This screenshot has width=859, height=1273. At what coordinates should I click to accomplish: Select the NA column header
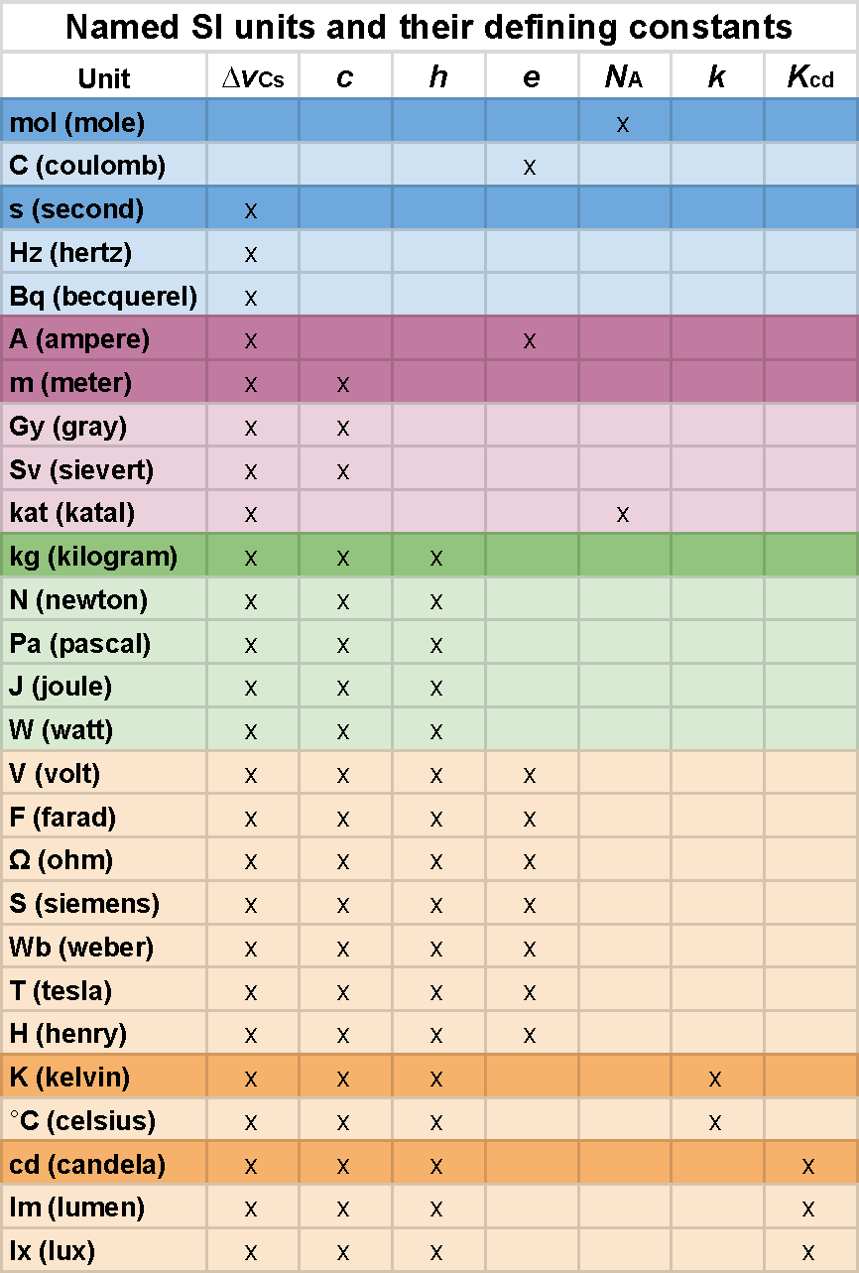624,78
